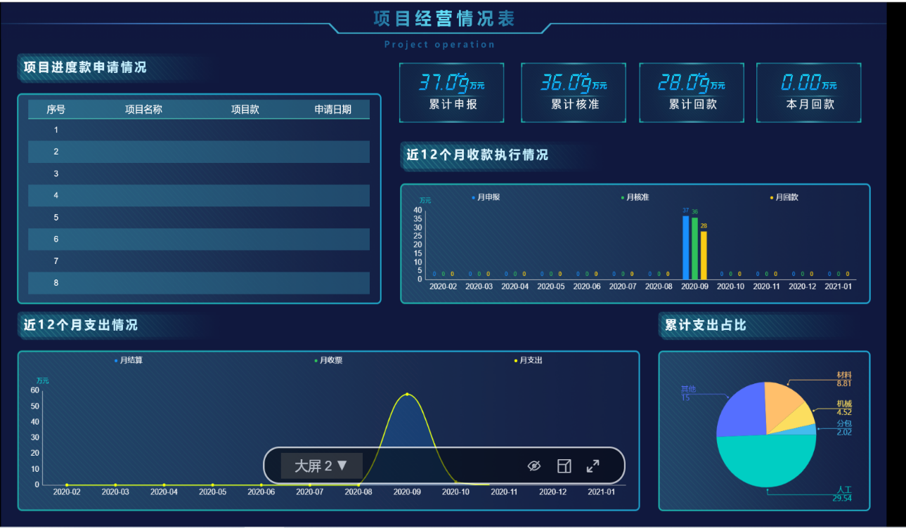906x528 pixels.
Task: Toggle the 月支出 legend series
Action: click(x=529, y=360)
